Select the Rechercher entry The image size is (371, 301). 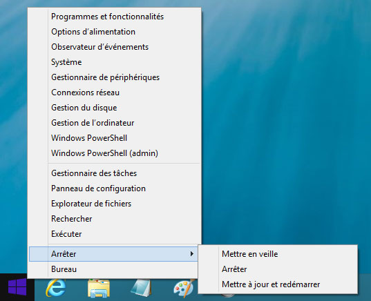click(115, 219)
